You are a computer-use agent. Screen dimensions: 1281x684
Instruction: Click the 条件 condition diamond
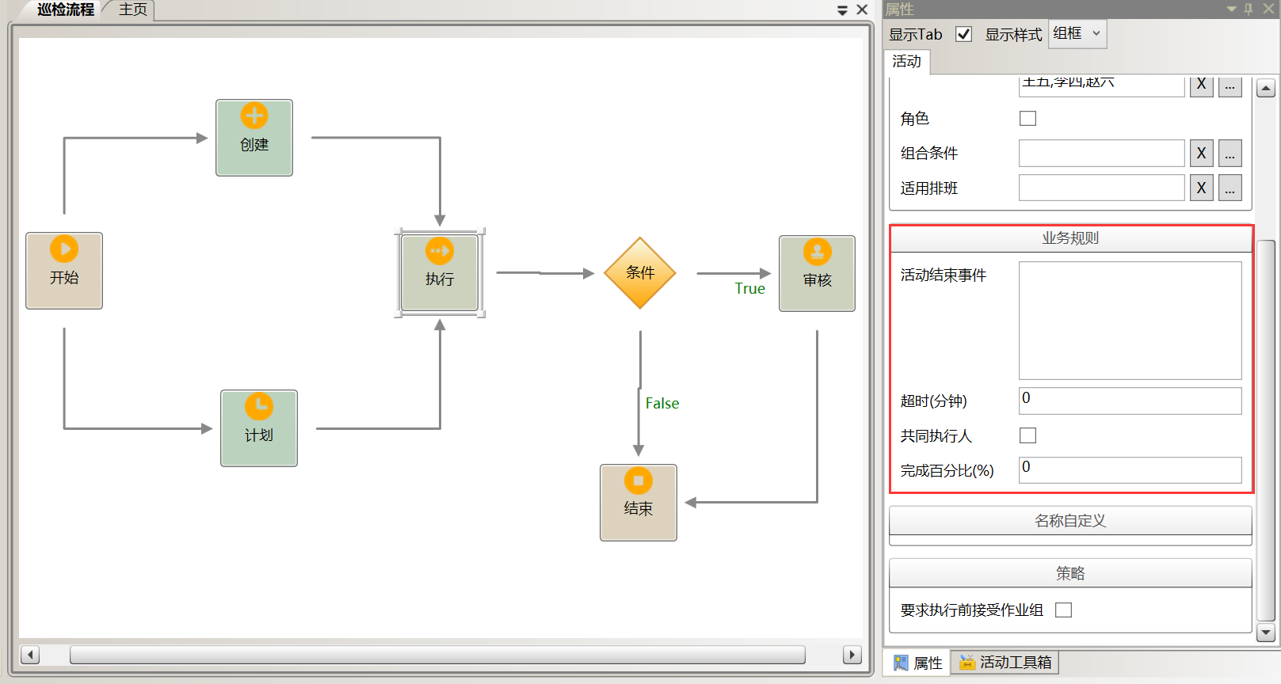[640, 273]
